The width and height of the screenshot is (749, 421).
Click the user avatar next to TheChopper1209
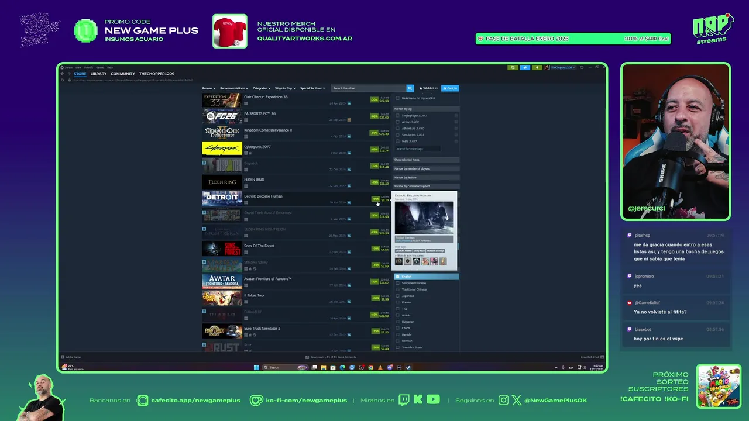[548, 67]
